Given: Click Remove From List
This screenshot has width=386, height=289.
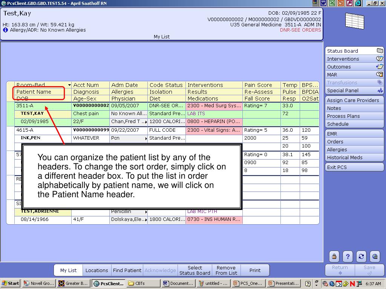Looking at the screenshot, I should coord(226,270).
